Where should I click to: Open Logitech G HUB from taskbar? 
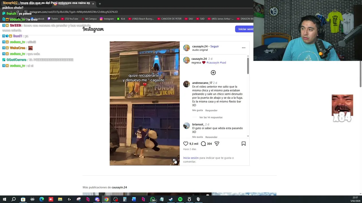tap(69, 199)
